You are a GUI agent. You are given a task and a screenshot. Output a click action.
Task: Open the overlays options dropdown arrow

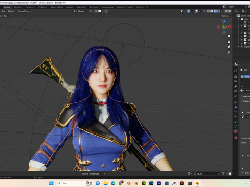tap(199, 11)
